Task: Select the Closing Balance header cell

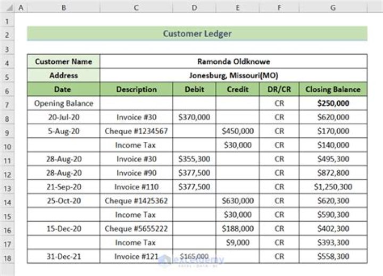Action: coord(332,89)
